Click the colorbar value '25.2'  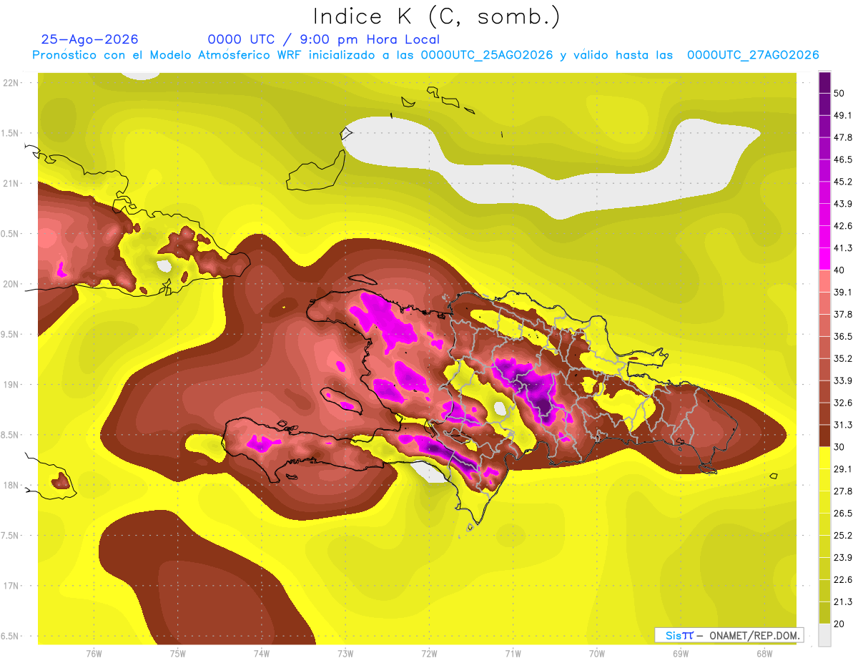tap(842, 536)
